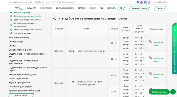Call the phone number +375 29 677-08-70
Image resolution: width=177 pixels, height=97 pixels.
tap(160, 2)
